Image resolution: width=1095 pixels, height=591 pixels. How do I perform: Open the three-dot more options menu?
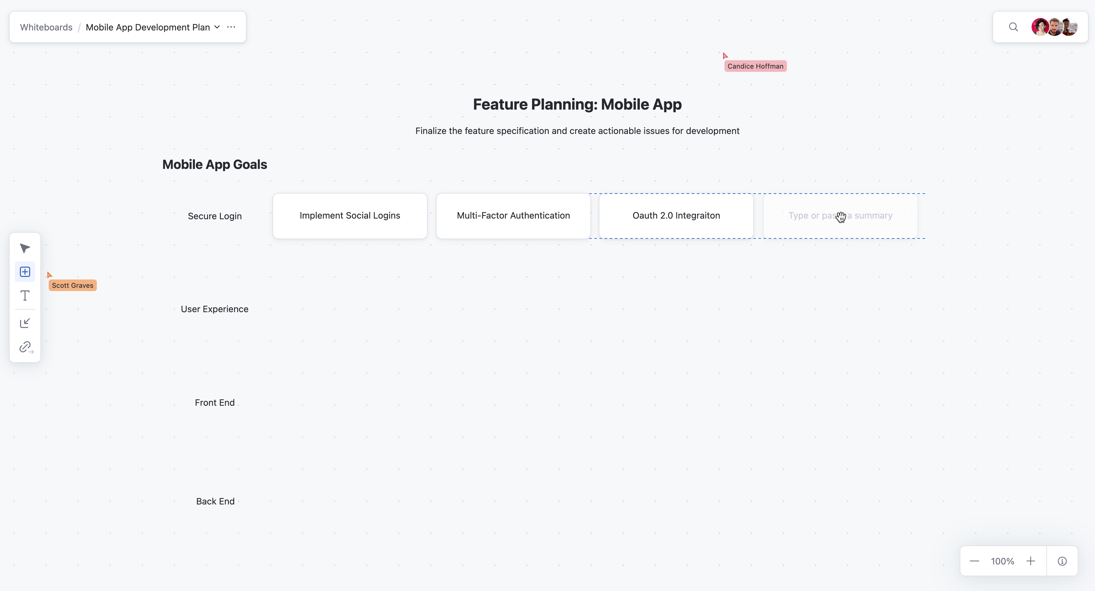pos(231,27)
